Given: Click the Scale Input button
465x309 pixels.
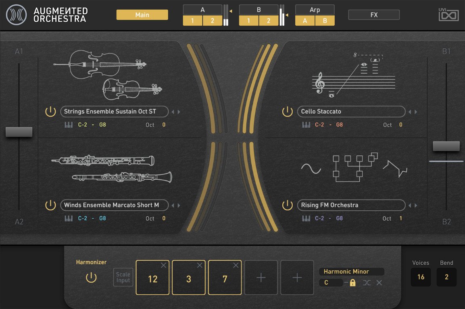Looking at the screenshot, I should [123, 277].
